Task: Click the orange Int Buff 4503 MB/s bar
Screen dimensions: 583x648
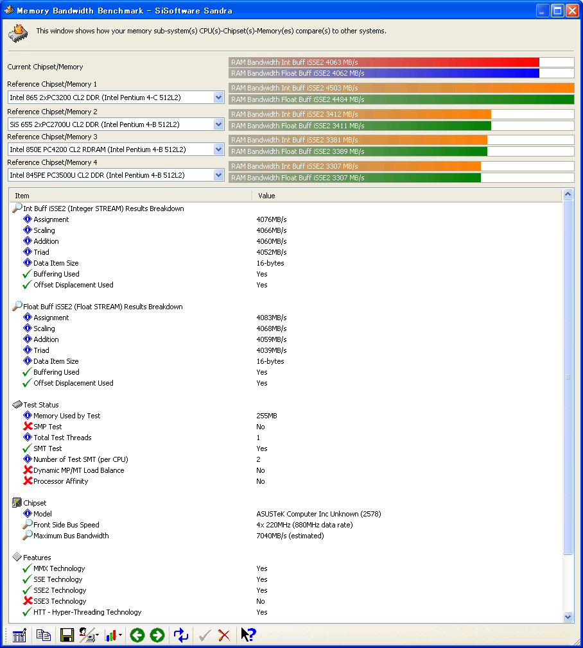Action: (x=401, y=88)
